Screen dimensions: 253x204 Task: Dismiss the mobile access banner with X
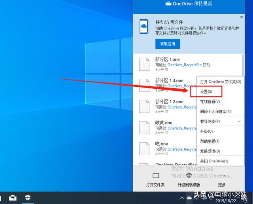click(x=242, y=17)
